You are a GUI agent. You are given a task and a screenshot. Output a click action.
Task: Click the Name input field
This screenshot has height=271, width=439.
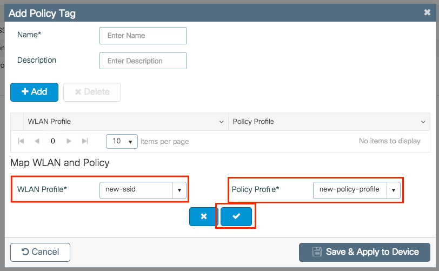pos(143,36)
